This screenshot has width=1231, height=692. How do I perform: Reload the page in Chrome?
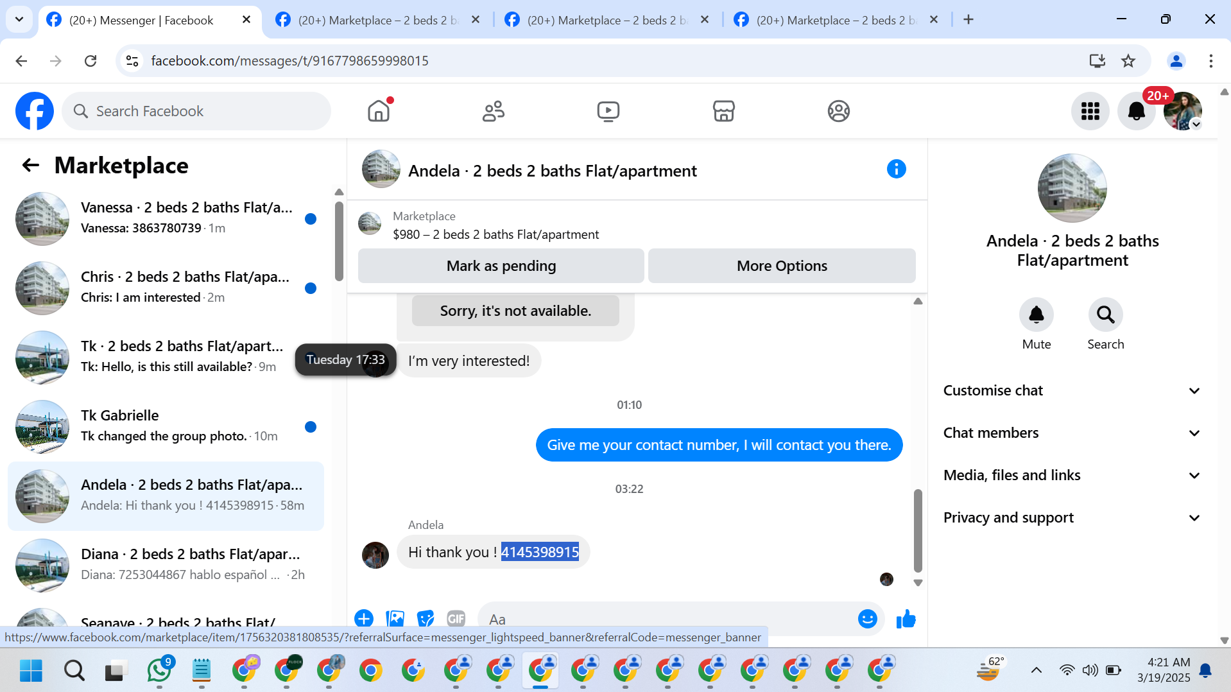tap(90, 61)
